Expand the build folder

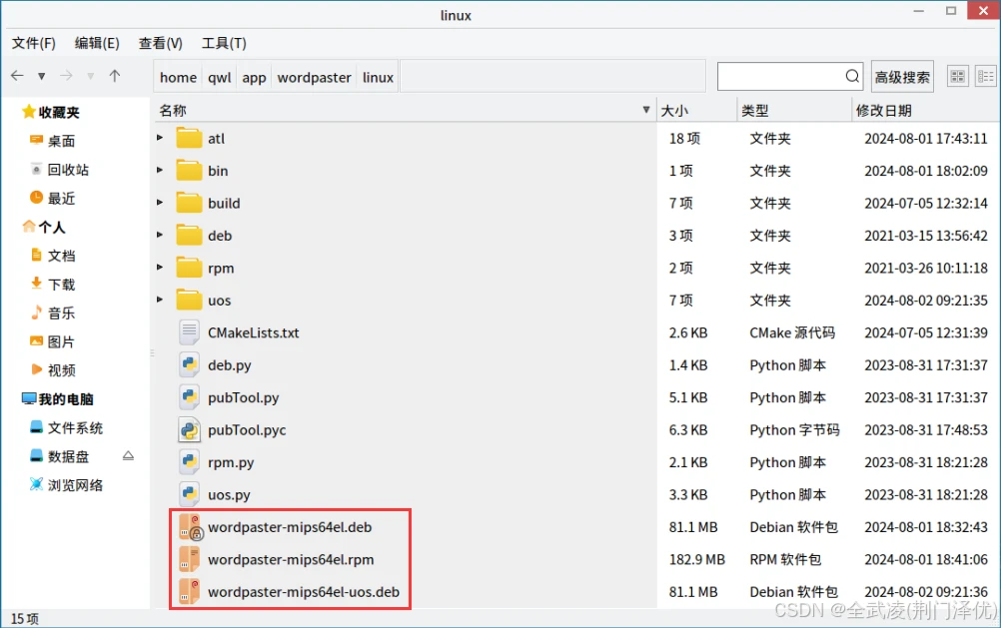[x=160, y=203]
